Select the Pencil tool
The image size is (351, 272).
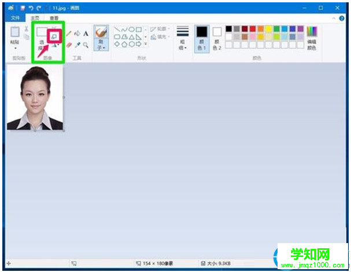tap(69, 34)
